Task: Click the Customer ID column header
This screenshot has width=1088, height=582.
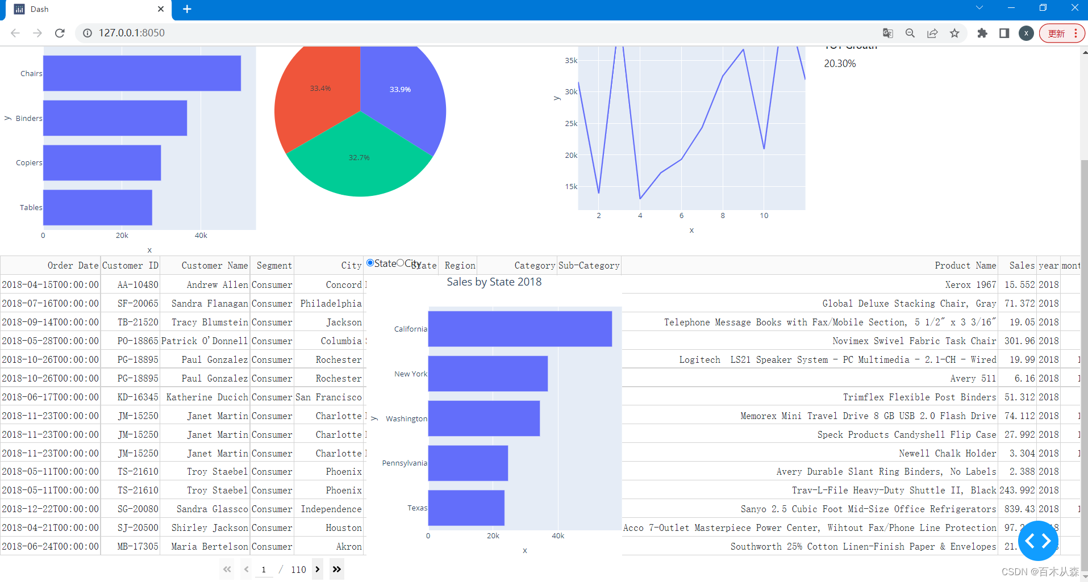Action: pos(130,265)
